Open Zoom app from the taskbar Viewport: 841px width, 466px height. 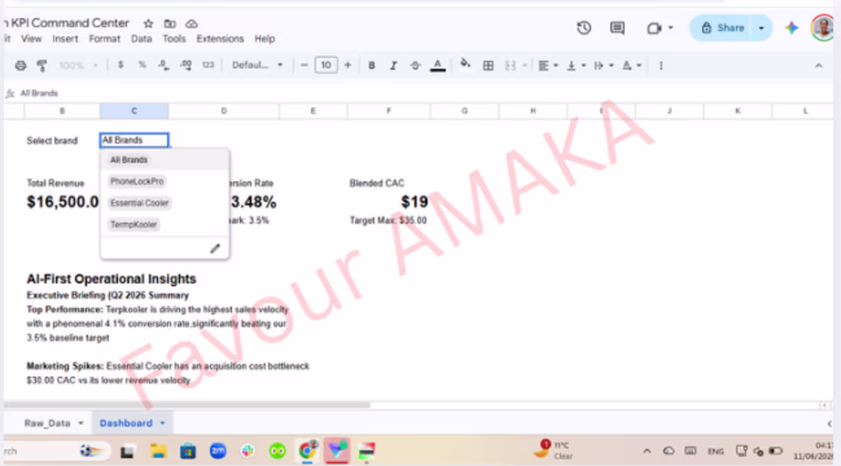(x=218, y=451)
